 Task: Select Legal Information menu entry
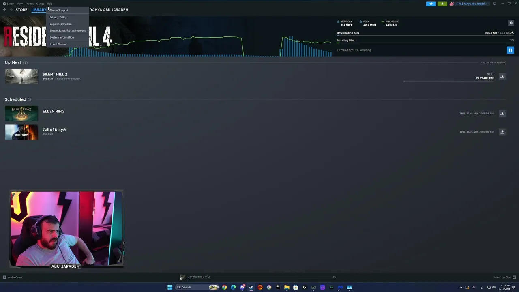[67, 24]
